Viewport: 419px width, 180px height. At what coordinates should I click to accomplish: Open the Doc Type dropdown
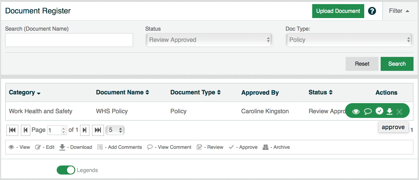[349, 40]
